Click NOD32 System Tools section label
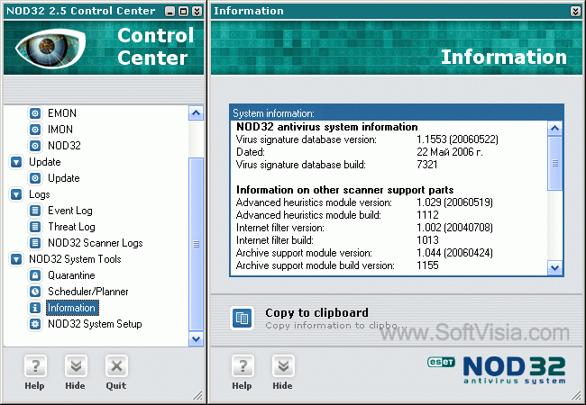The height and width of the screenshot is (405, 586). [75, 259]
